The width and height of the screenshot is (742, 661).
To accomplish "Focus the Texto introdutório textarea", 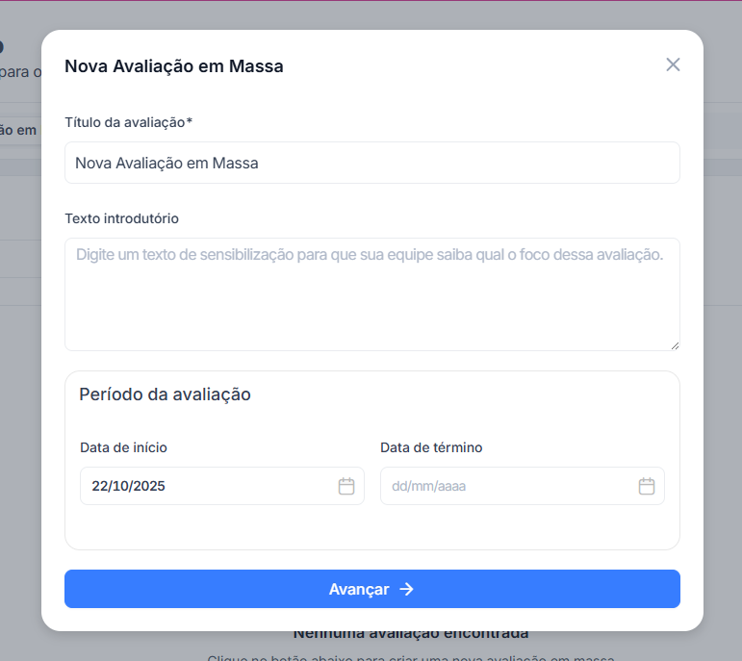I will [x=371, y=294].
